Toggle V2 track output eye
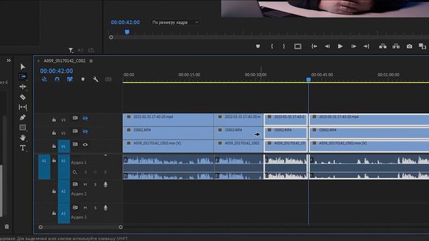This screenshot has width=429, height=241. click(x=85, y=131)
